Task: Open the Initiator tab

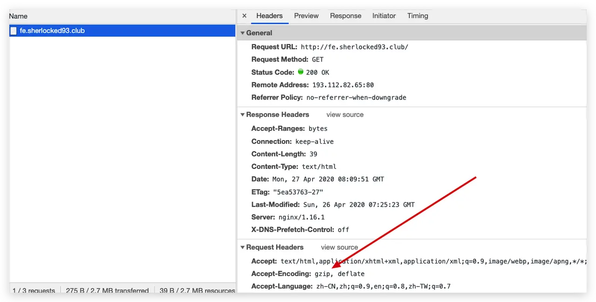Action: click(384, 16)
